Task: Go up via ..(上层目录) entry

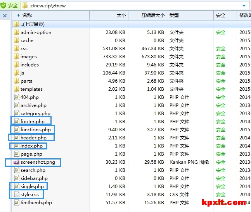Action: point(33,24)
